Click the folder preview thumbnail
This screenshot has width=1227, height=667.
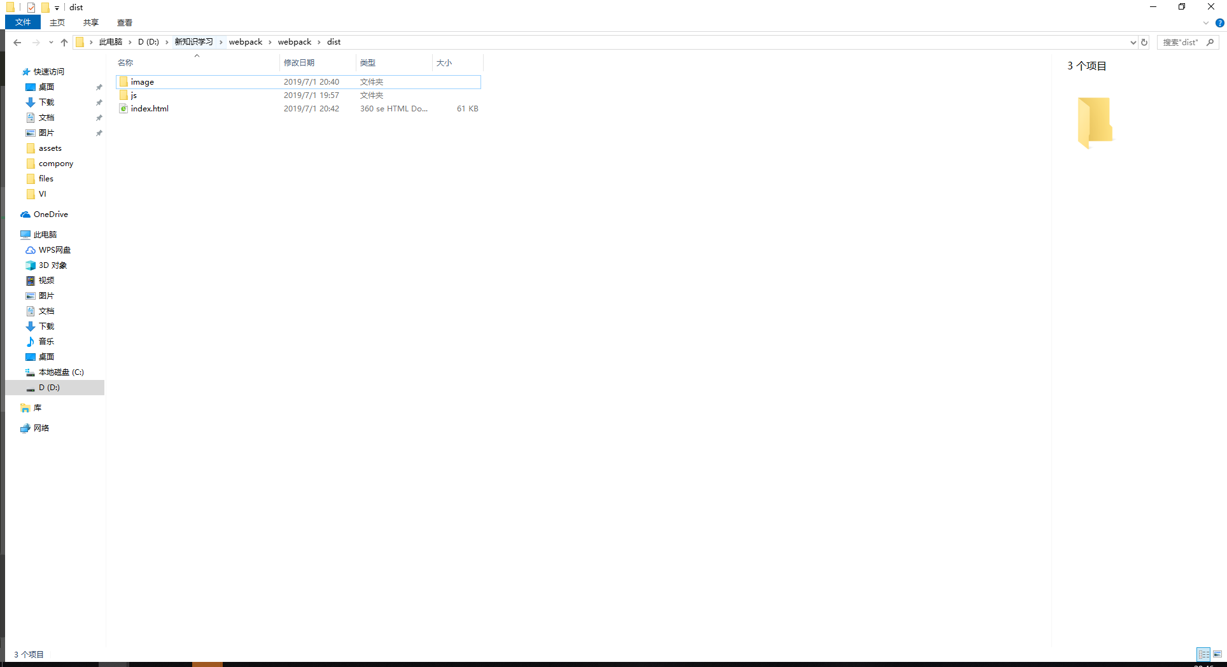(1095, 123)
